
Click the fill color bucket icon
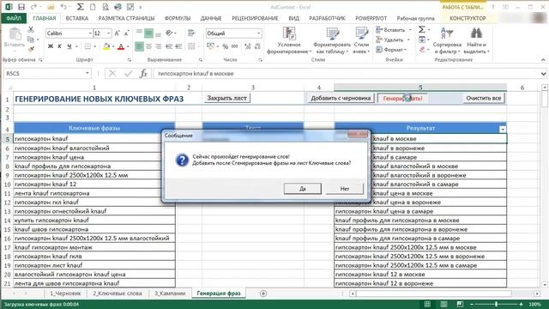click(106, 46)
